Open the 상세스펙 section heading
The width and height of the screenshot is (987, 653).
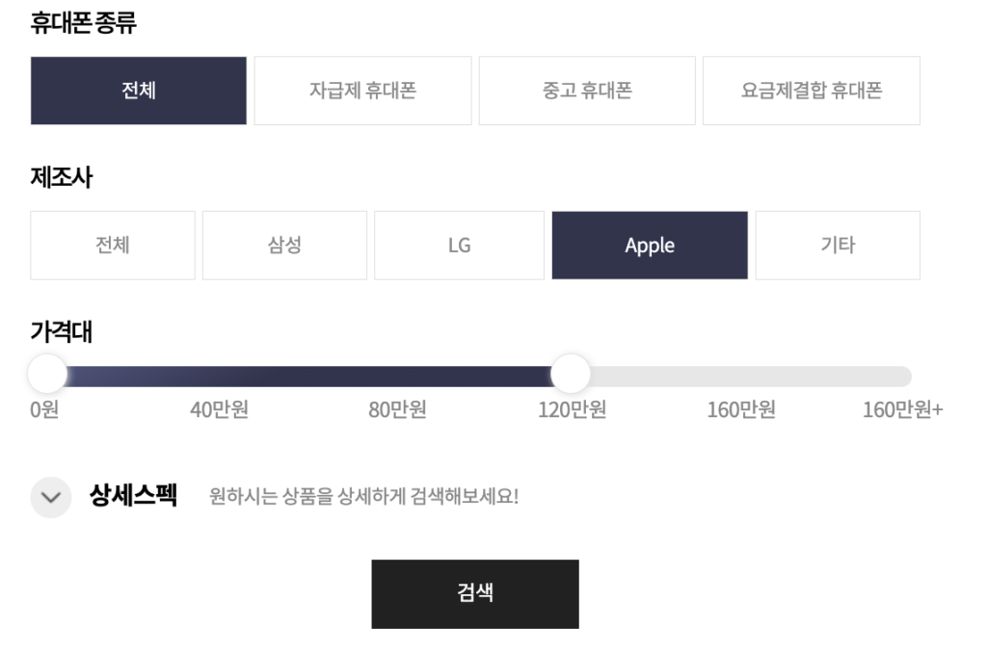point(133,496)
